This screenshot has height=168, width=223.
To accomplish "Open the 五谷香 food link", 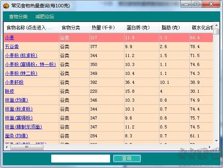I will click(x=12, y=47).
